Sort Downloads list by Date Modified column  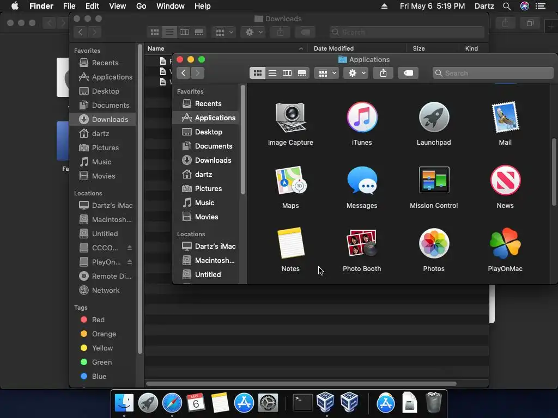357,48
